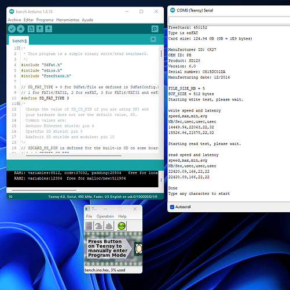Click the Teensy button image in loader window
Viewport: 290px width, 290px height.
[138, 249]
